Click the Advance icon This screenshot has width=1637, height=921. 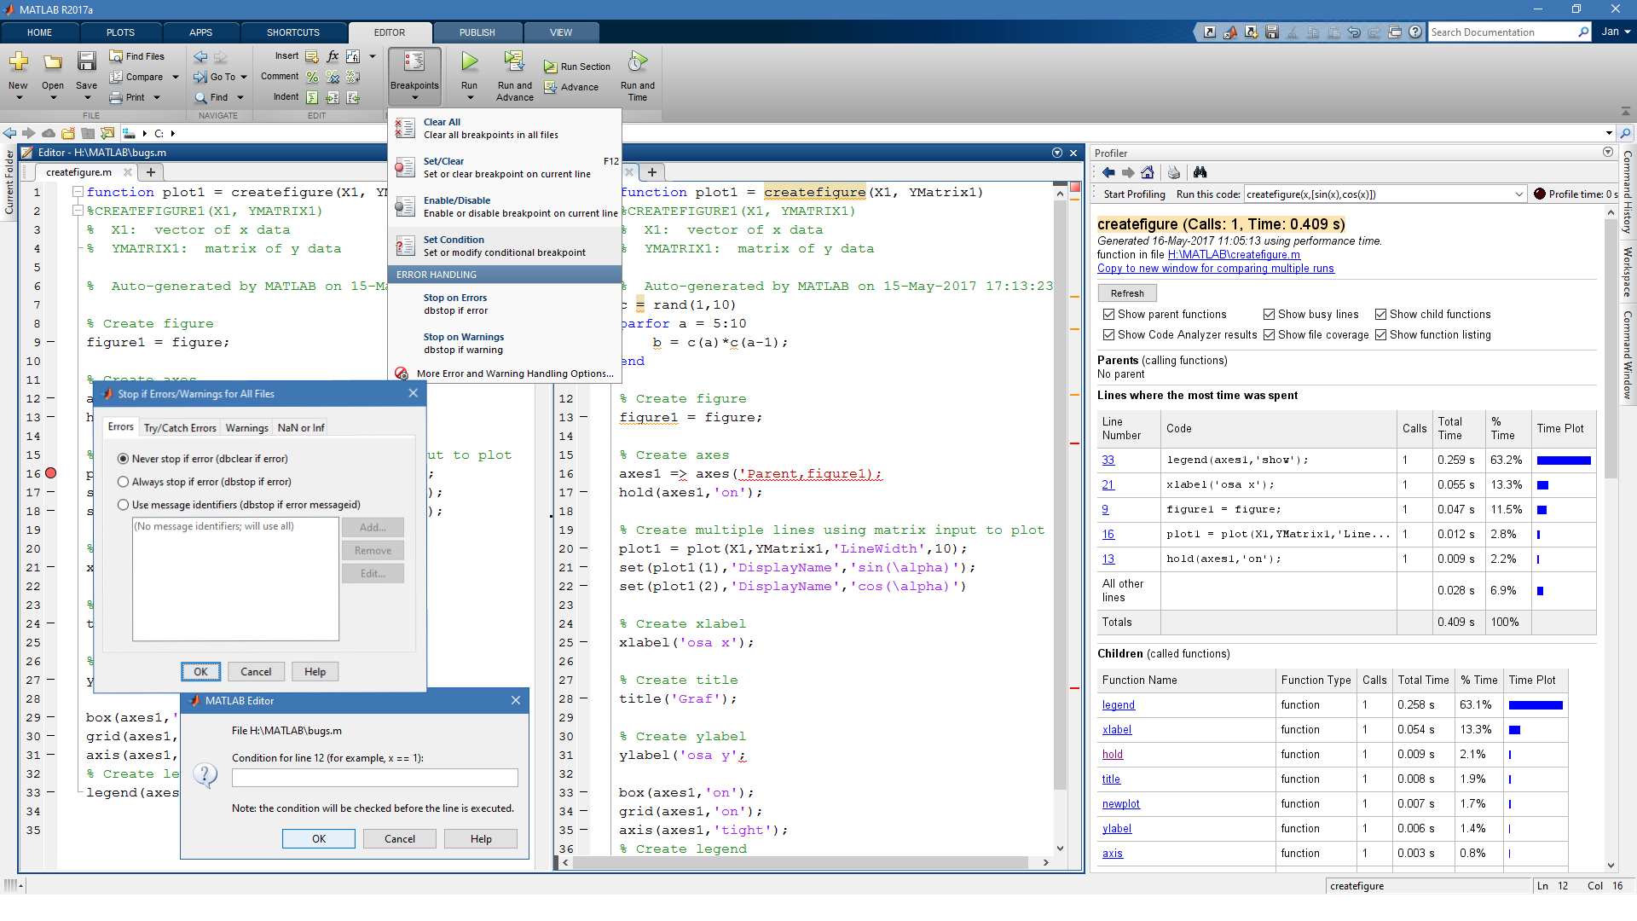click(550, 87)
